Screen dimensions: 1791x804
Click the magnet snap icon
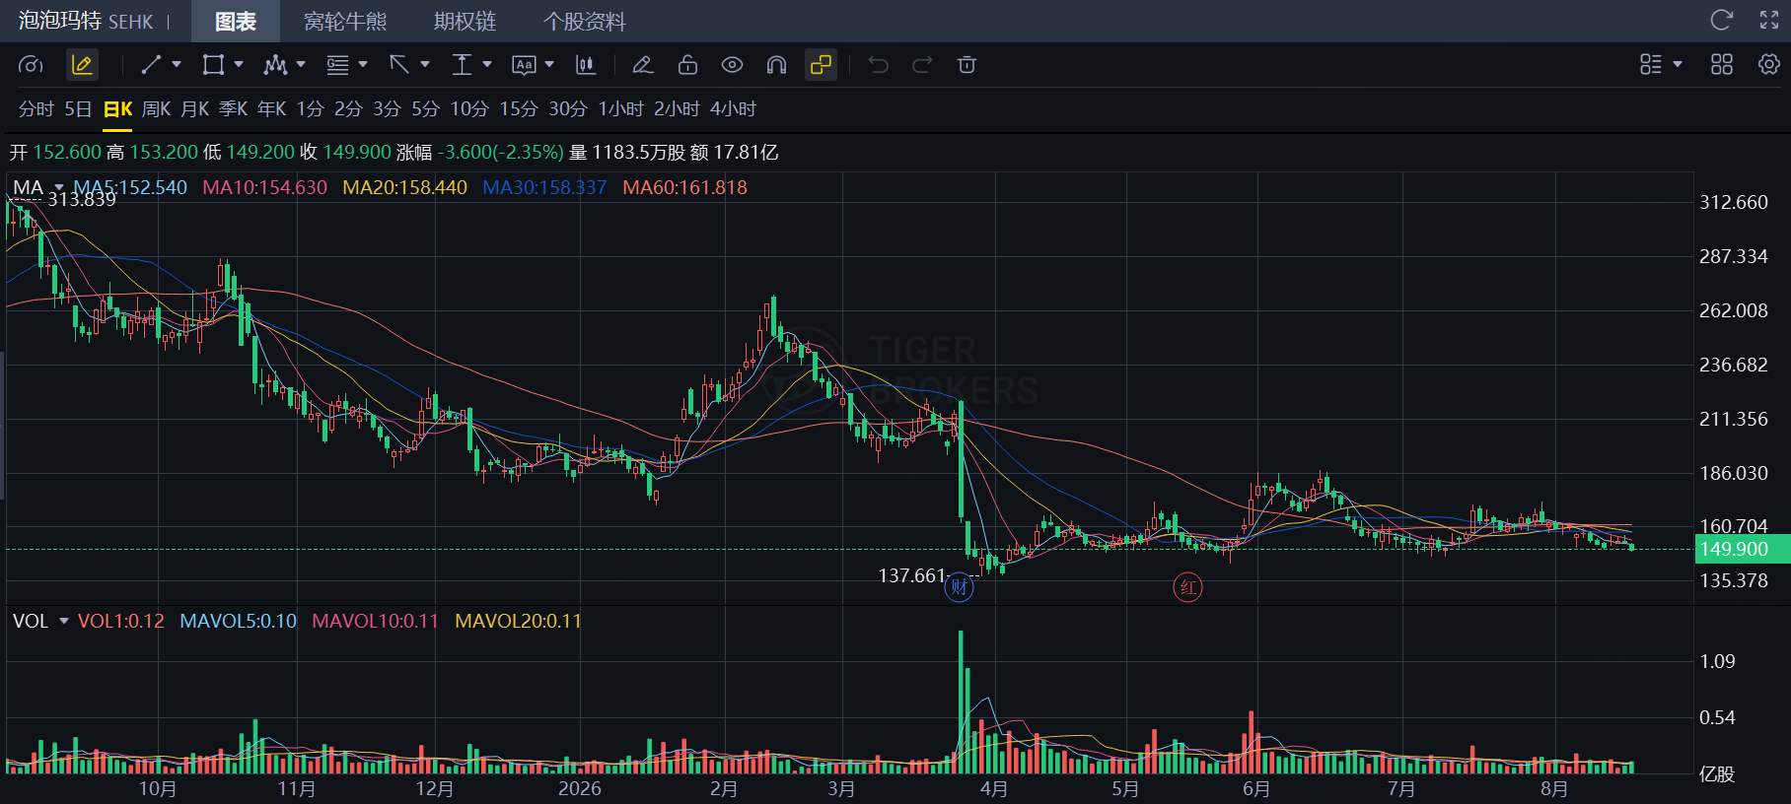click(776, 65)
